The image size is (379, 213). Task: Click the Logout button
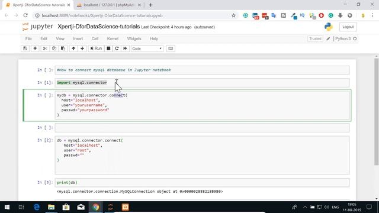click(348, 27)
